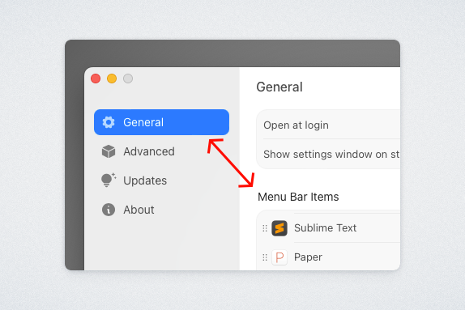Screen dimensions: 465x310
Task: Click the Sublime Text app icon
Action: [279, 228]
